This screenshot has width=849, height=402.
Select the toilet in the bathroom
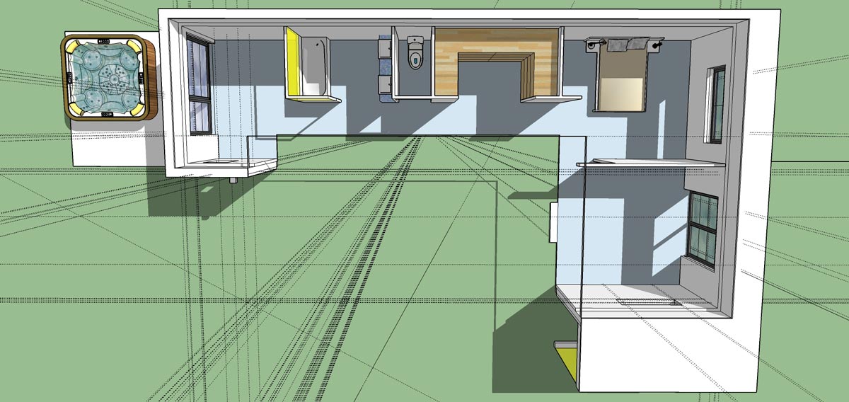pos(415,52)
